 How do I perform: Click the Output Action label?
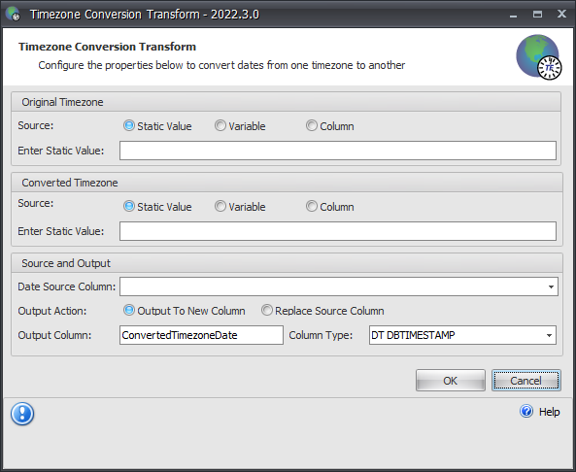[x=52, y=311]
